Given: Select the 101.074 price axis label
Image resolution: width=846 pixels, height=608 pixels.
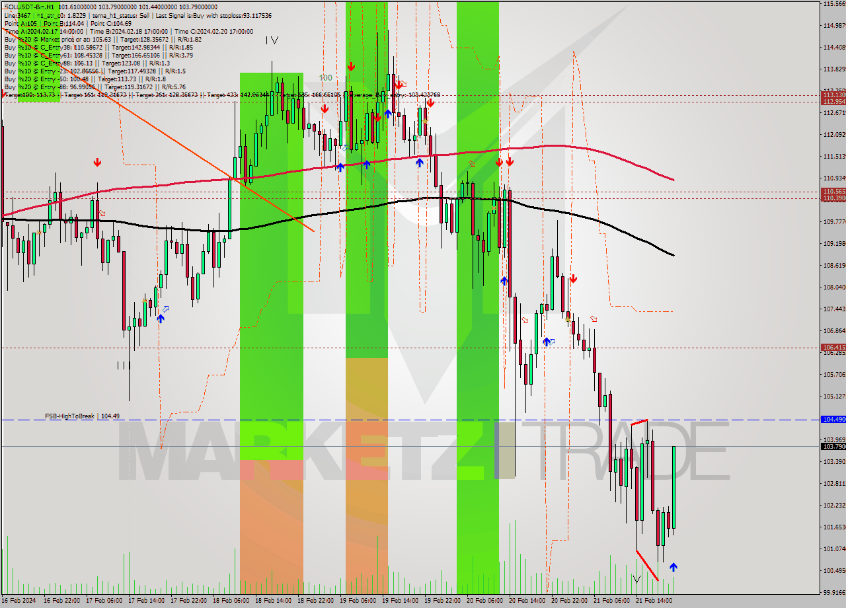Looking at the screenshot, I should click(x=834, y=549).
